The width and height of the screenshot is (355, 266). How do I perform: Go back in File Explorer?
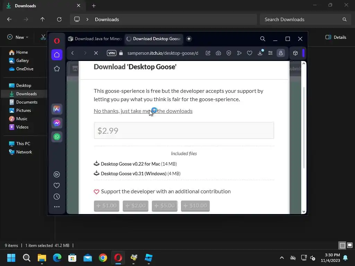[9, 19]
